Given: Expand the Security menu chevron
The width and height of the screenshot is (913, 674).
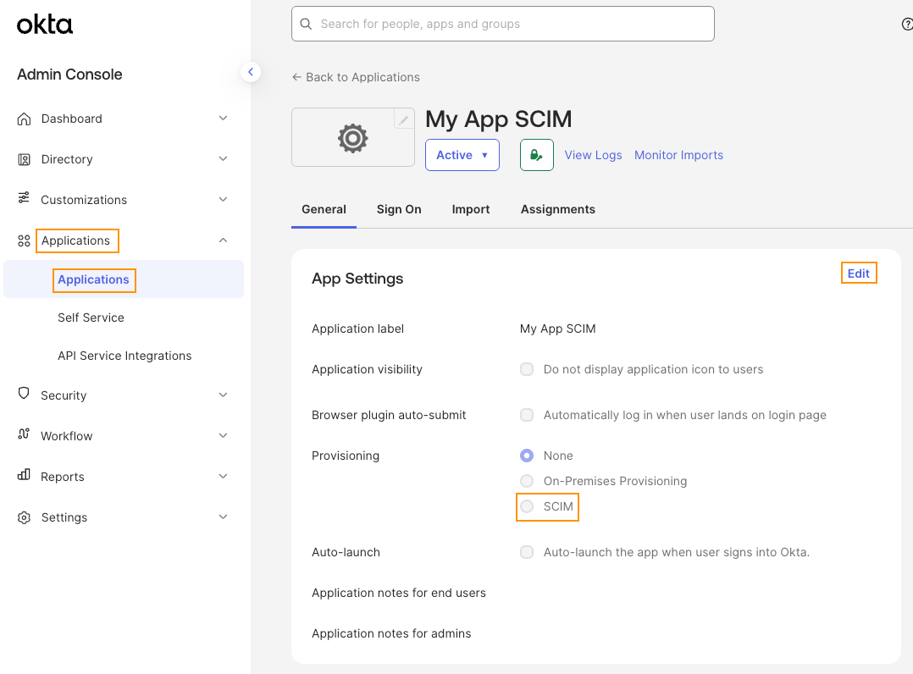Looking at the screenshot, I should point(223,395).
